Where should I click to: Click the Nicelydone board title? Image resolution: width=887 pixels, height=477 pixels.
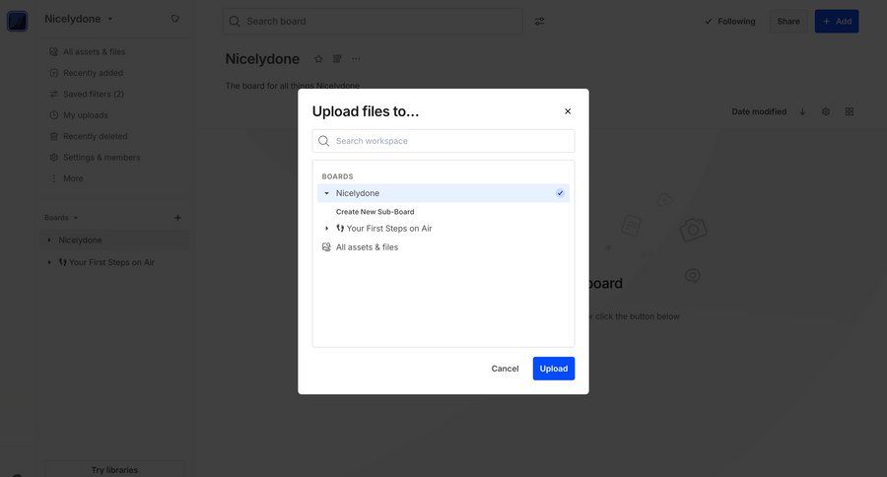[262, 59]
